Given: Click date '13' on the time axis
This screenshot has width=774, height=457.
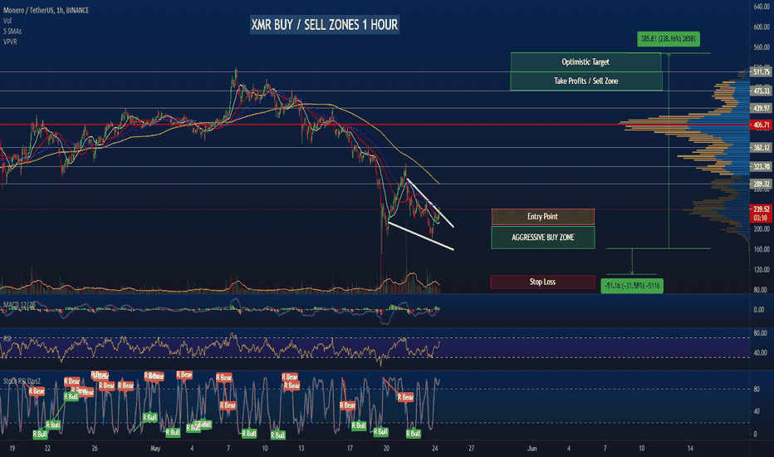Looking at the screenshot, I should (x=301, y=449).
